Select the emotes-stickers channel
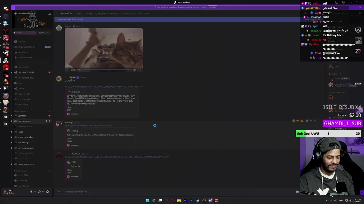 point(32,137)
